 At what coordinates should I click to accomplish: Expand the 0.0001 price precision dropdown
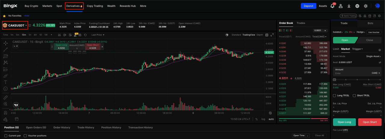(321, 30)
